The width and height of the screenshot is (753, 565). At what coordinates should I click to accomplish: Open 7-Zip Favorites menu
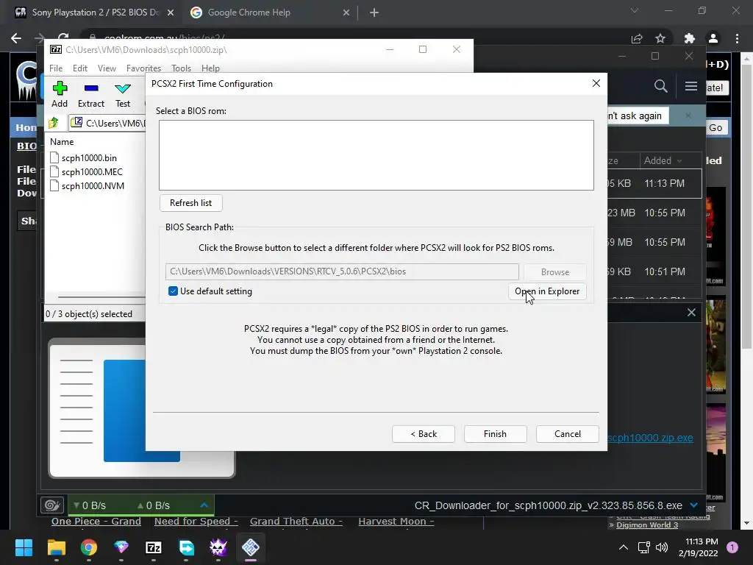[143, 68]
